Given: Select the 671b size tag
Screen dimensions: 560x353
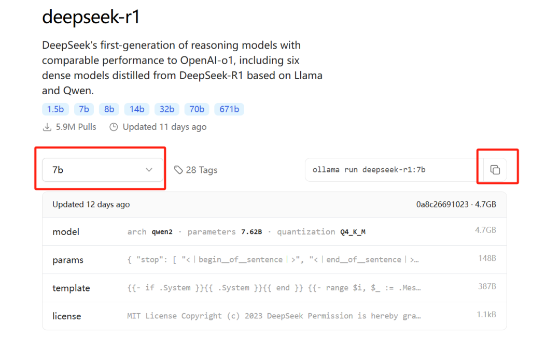Looking at the screenshot, I should pos(229,109).
